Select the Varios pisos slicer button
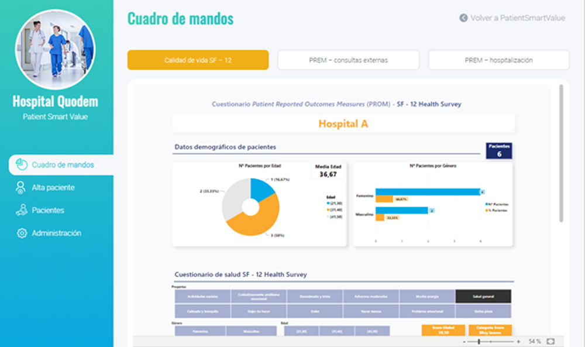 pyautogui.click(x=484, y=311)
